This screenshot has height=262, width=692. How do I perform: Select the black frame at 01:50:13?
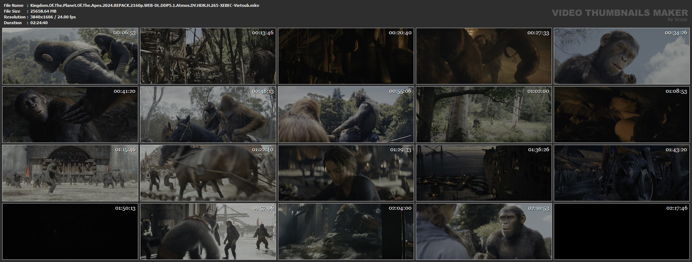coord(70,231)
